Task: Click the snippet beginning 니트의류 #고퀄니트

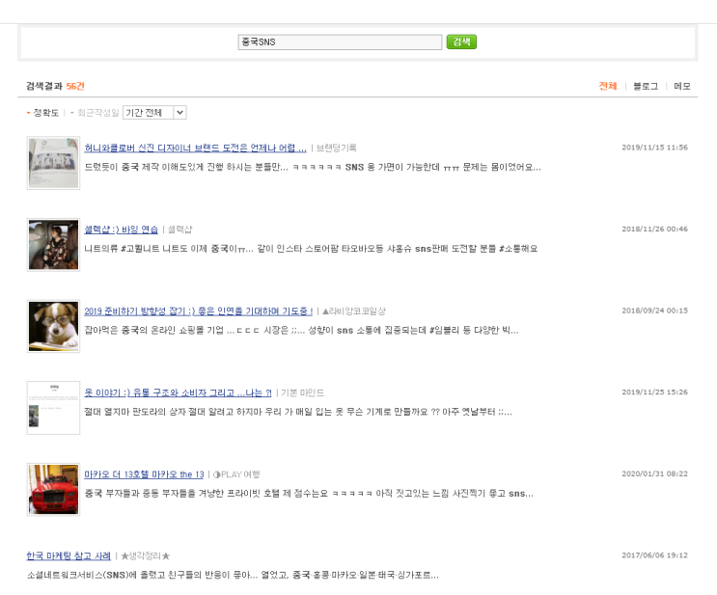Action: point(311,249)
